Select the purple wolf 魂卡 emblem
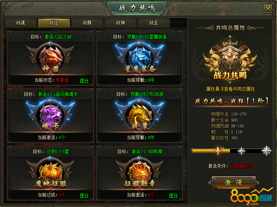This screenshot has height=207, width=277. click(50, 115)
